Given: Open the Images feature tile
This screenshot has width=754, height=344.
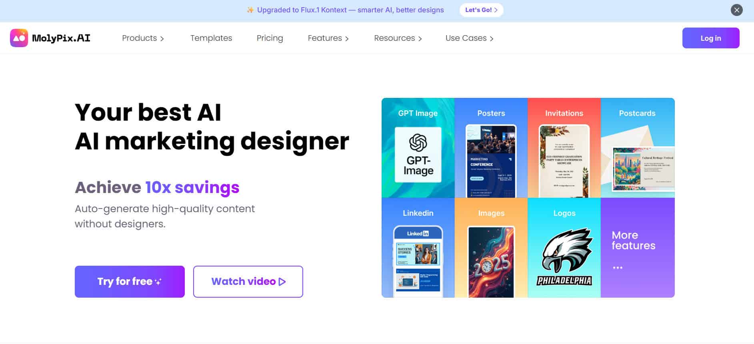Looking at the screenshot, I should (x=491, y=248).
